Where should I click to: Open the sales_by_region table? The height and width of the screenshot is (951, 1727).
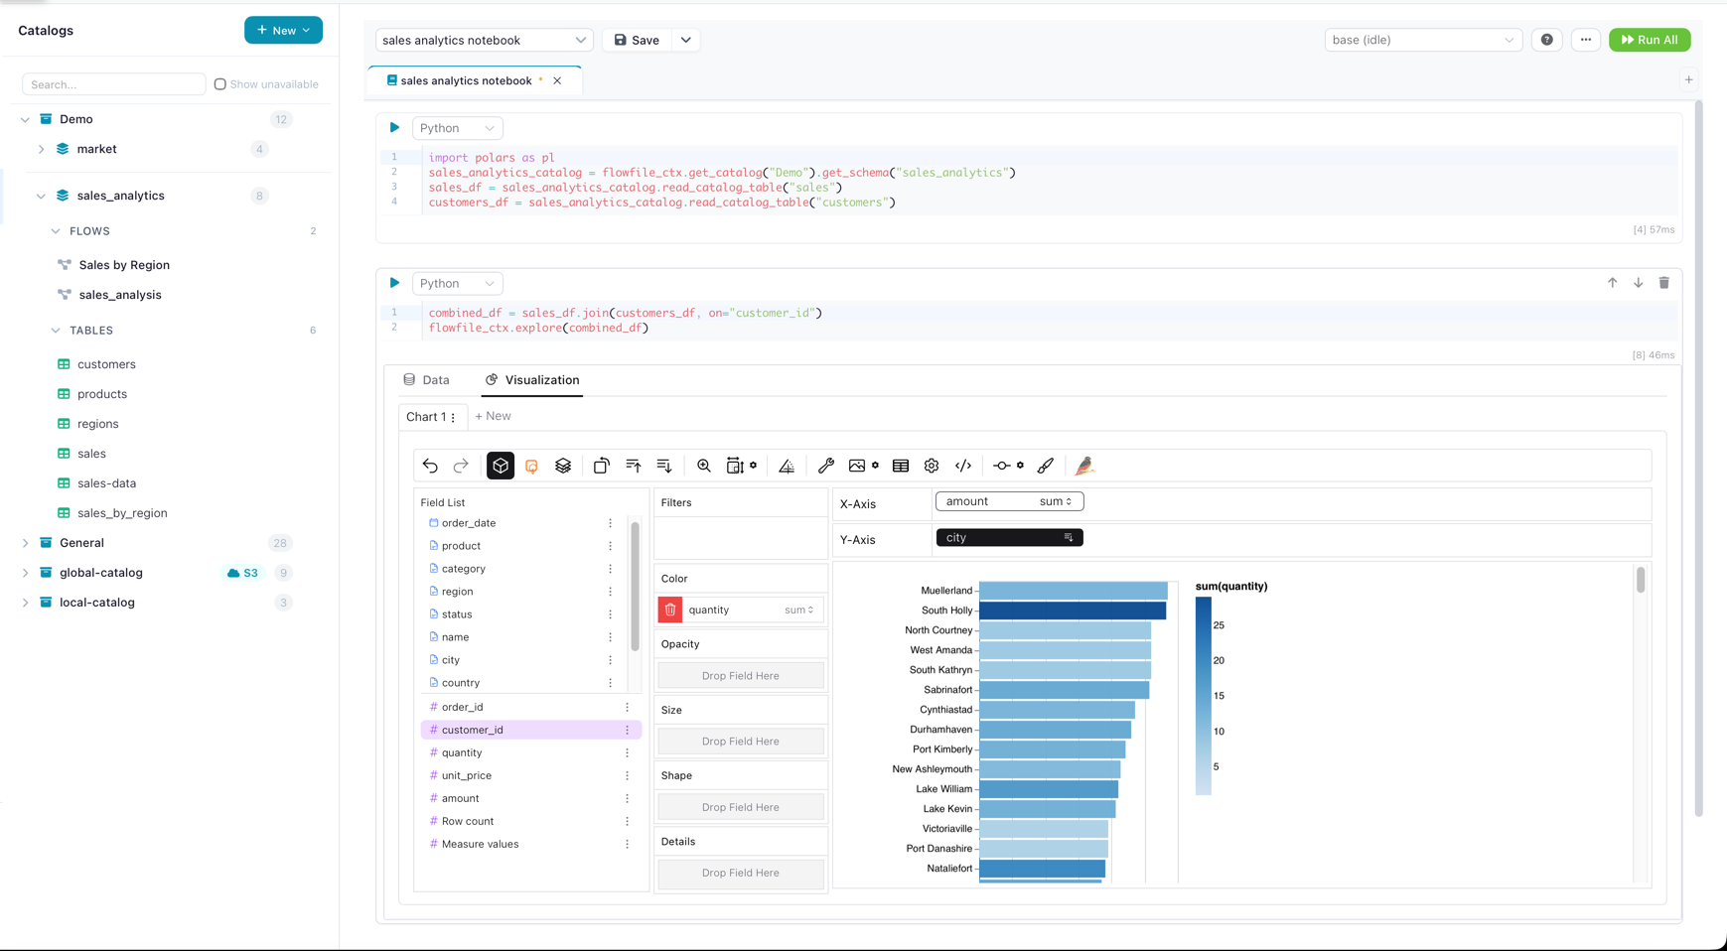pos(122,513)
